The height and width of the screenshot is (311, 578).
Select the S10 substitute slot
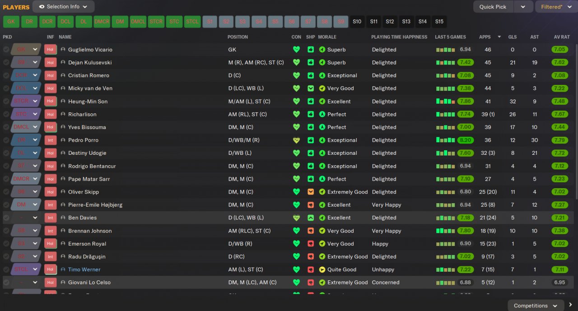tap(357, 22)
